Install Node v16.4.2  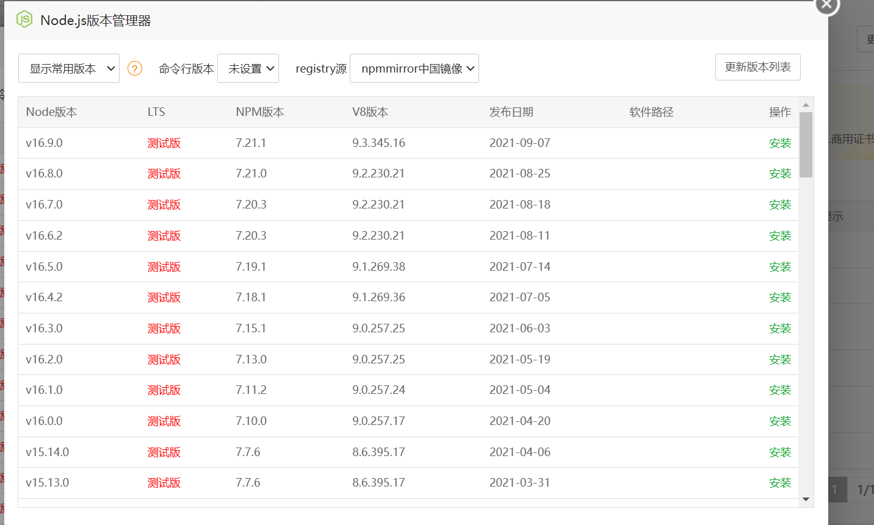click(x=780, y=298)
